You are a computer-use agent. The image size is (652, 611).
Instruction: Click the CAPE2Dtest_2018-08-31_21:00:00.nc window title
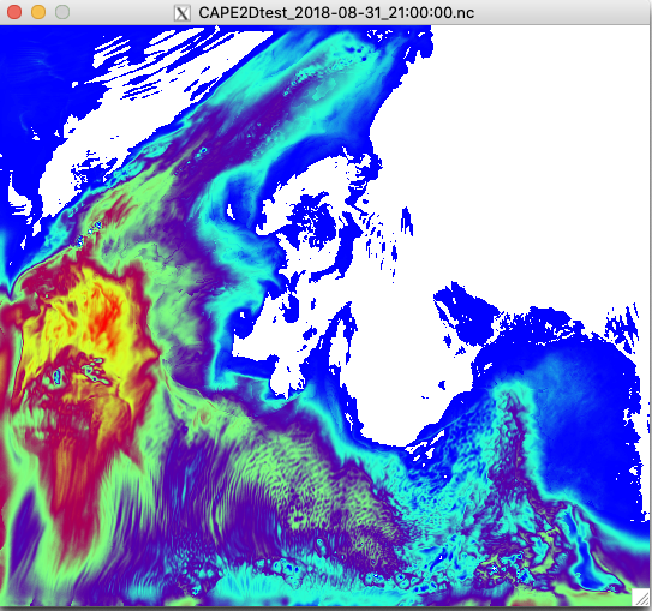click(337, 12)
